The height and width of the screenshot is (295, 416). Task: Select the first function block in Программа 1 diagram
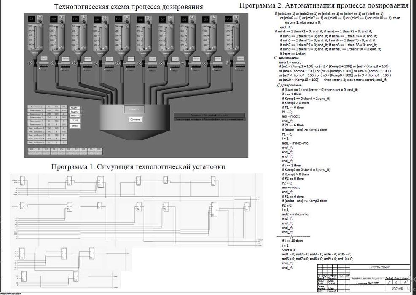(23, 180)
